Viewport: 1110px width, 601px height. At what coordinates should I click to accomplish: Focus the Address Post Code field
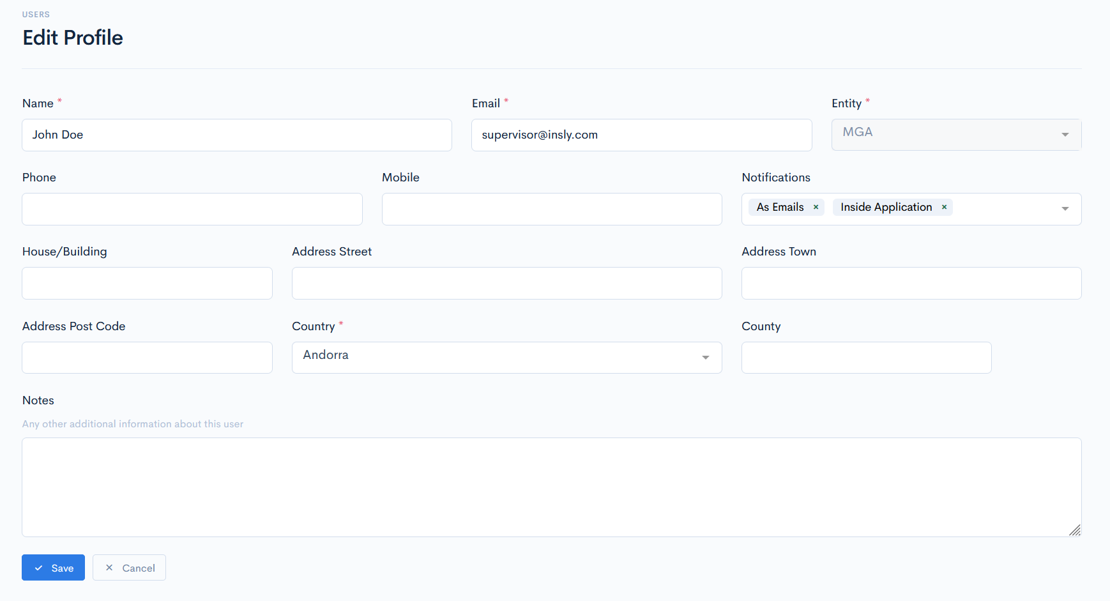pyautogui.click(x=147, y=358)
